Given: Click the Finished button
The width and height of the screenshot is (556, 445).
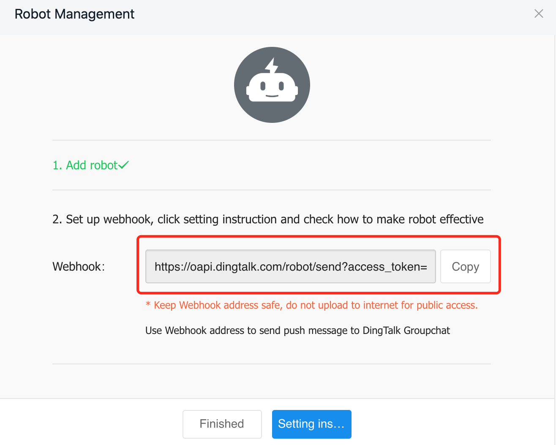Looking at the screenshot, I should [222, 424].
